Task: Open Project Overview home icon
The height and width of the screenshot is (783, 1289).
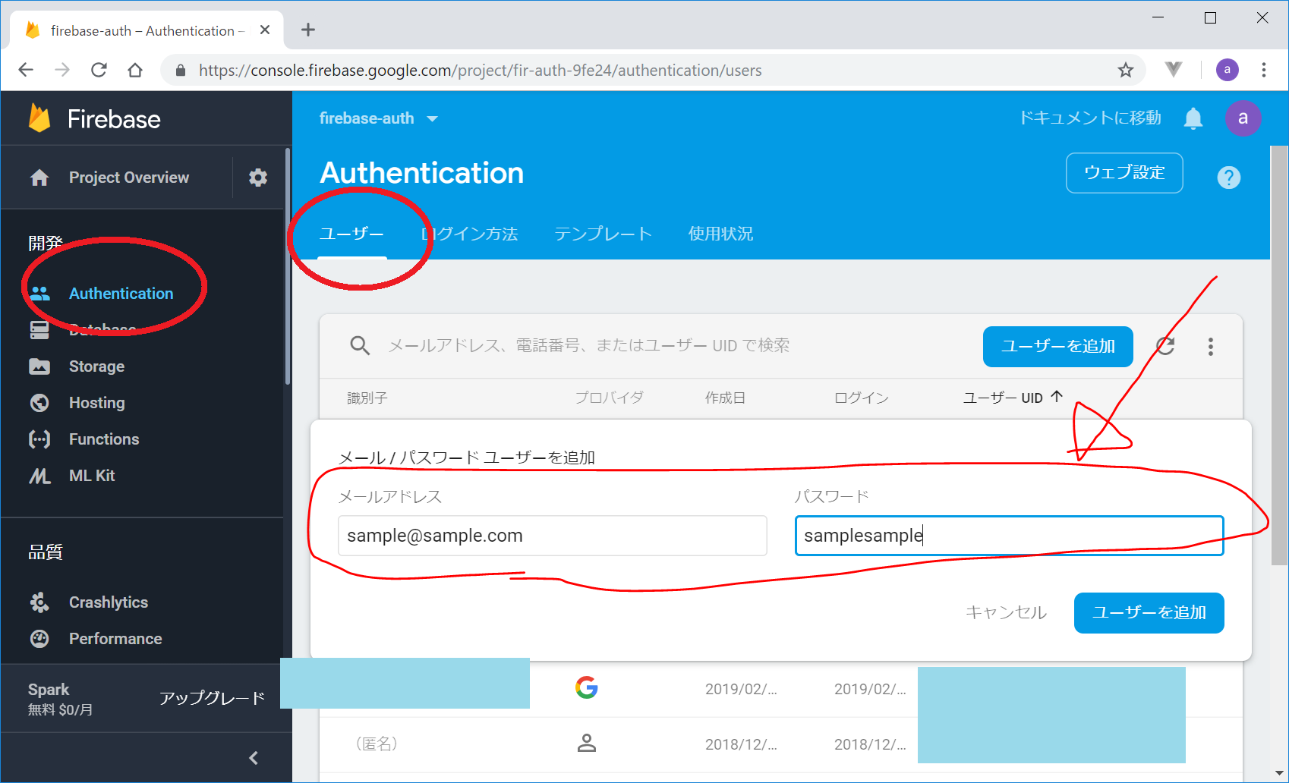Action: 39,178
